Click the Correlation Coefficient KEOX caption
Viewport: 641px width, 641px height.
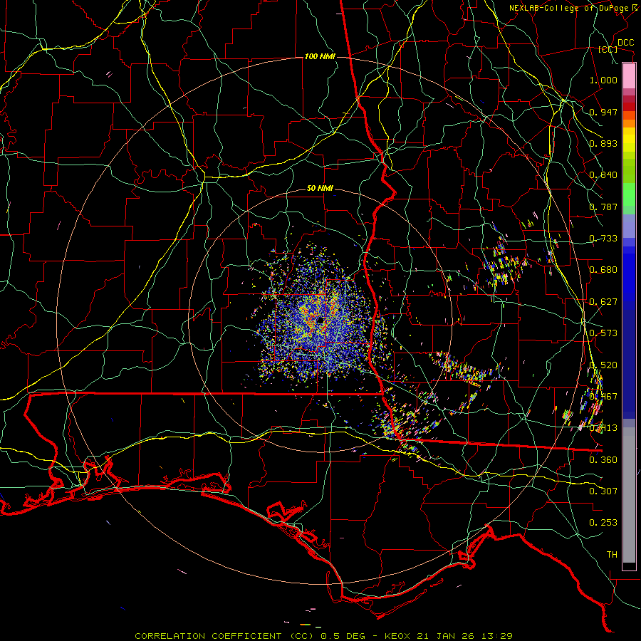[x=323, y=636]
